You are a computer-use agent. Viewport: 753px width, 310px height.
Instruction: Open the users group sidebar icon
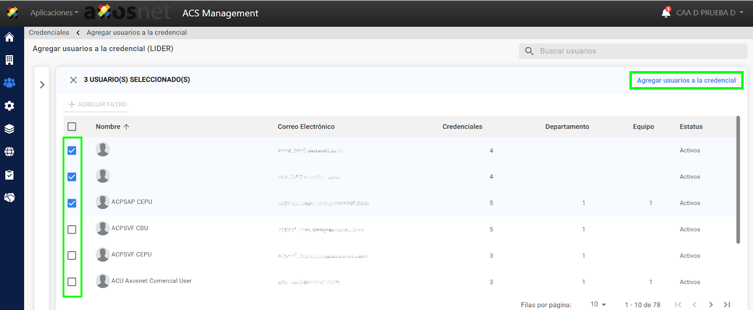point(9,83)
